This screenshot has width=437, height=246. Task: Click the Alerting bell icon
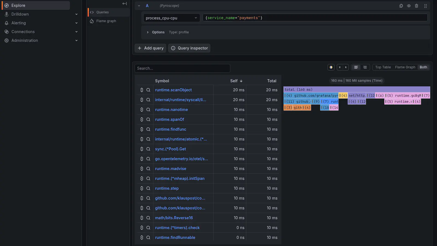point(7,23)
